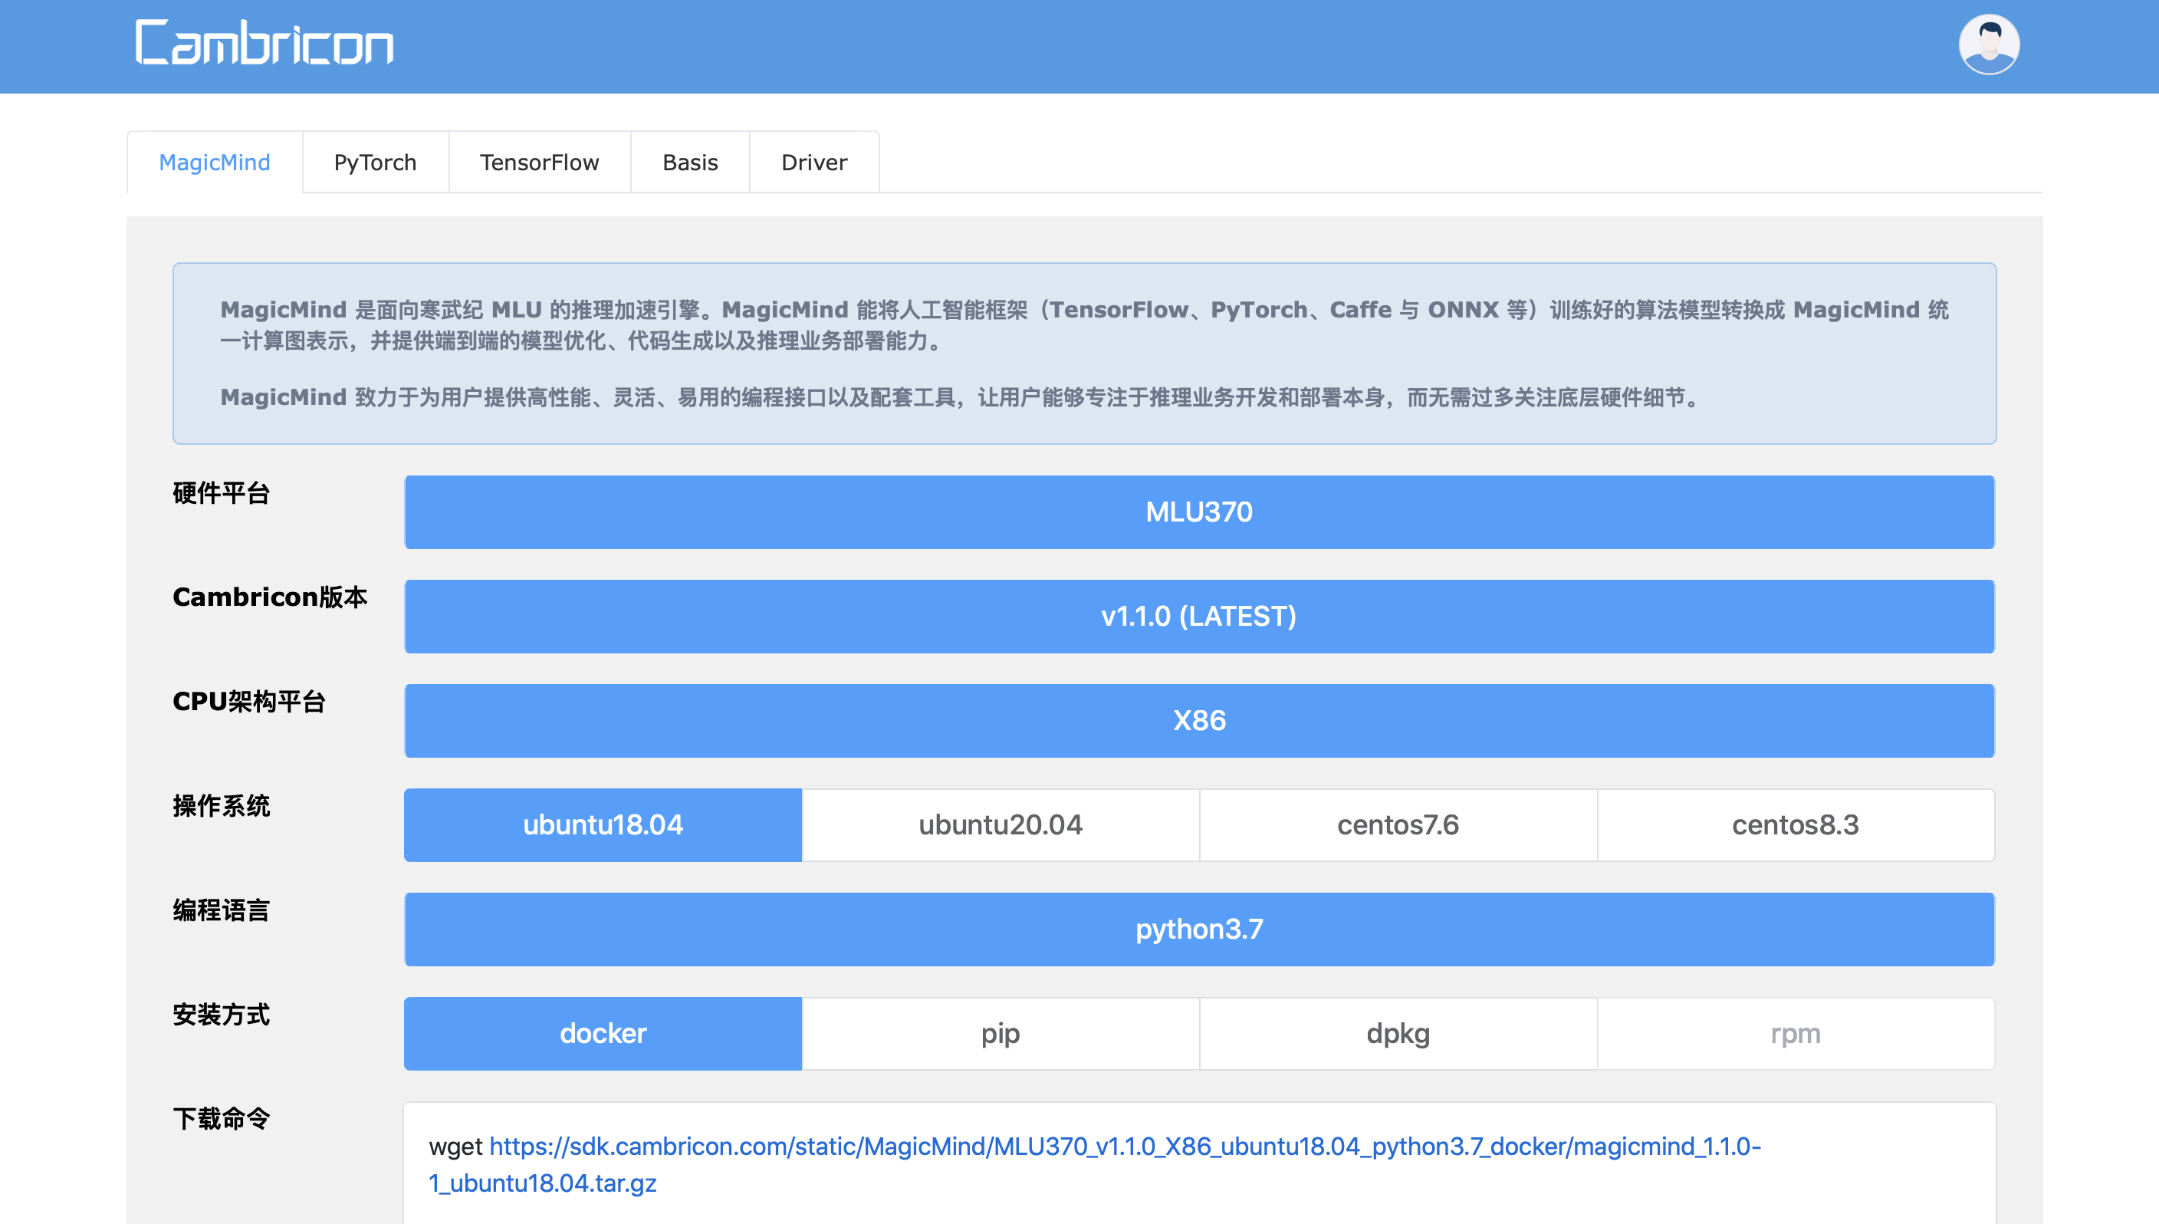Select the rpm installation option
The height and width of the screenshot is (1224, 2159).
[1794, 1033]
